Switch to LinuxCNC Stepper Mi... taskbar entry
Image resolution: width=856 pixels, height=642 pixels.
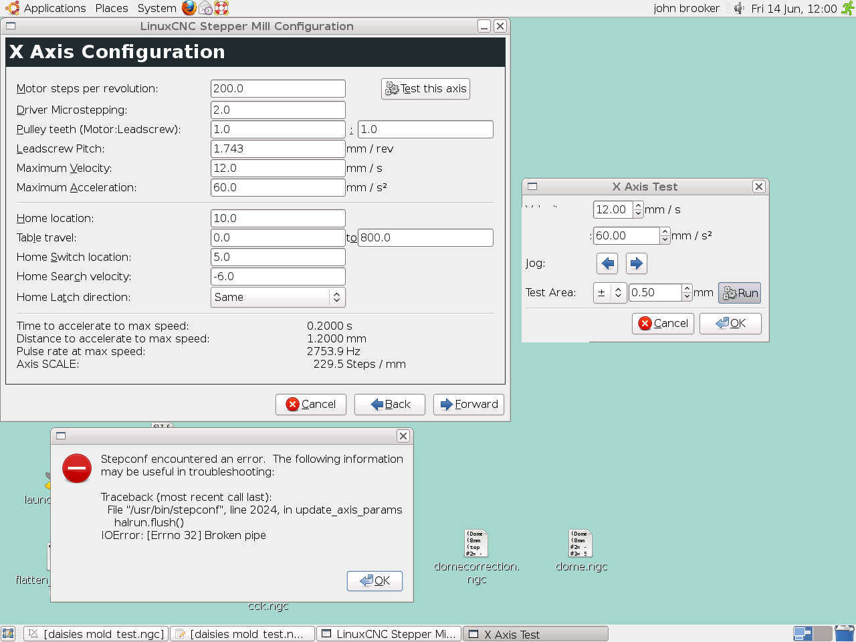point(389,634)
